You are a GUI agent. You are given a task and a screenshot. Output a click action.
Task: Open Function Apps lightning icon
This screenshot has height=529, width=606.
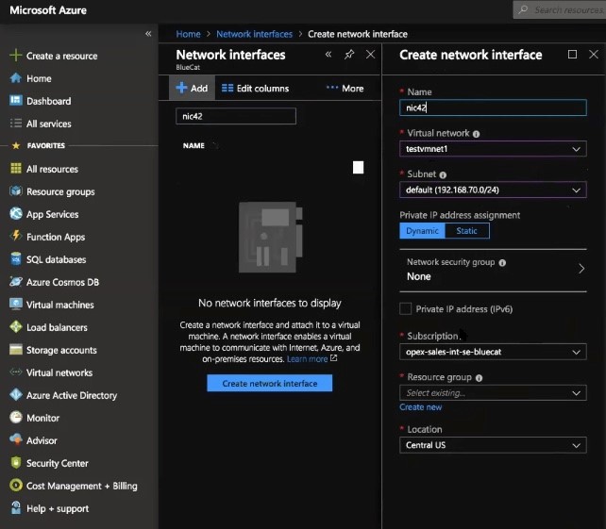click(x=16, y=237)
